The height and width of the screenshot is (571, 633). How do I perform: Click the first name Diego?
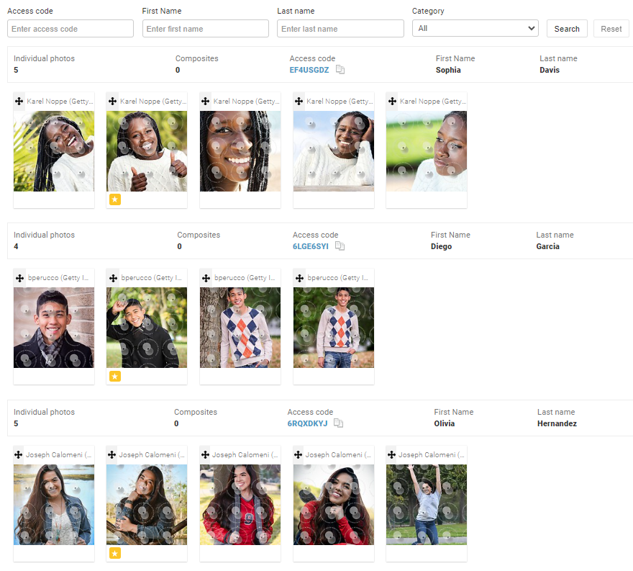point(441,246)
